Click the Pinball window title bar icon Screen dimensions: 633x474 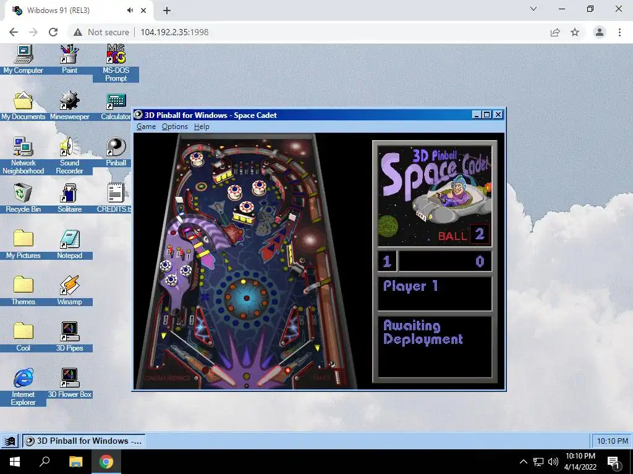(x=138, y=115)
